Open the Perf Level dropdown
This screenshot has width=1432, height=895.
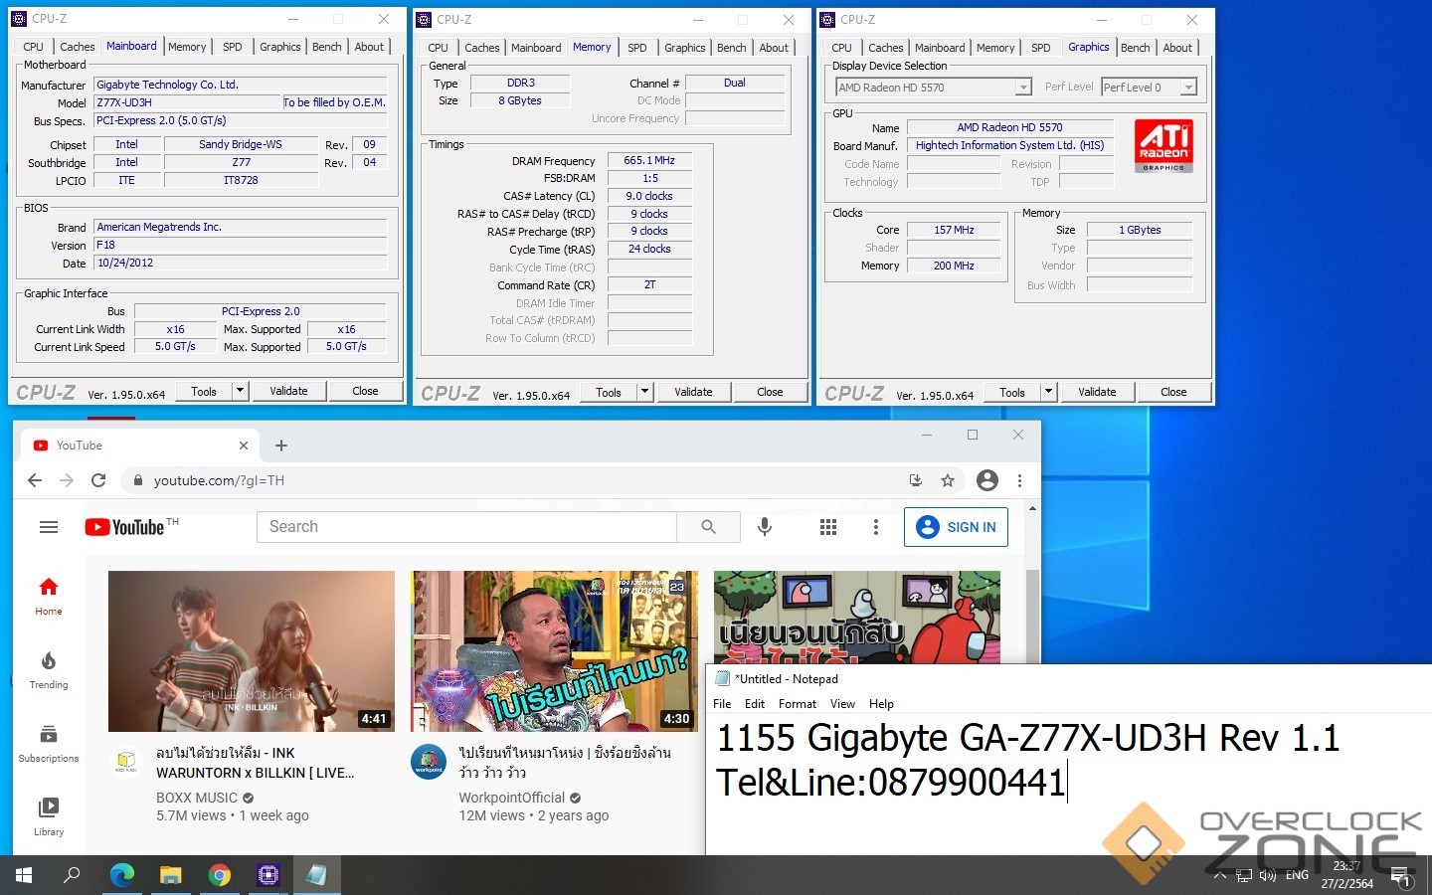click(x=1187, y=88)
